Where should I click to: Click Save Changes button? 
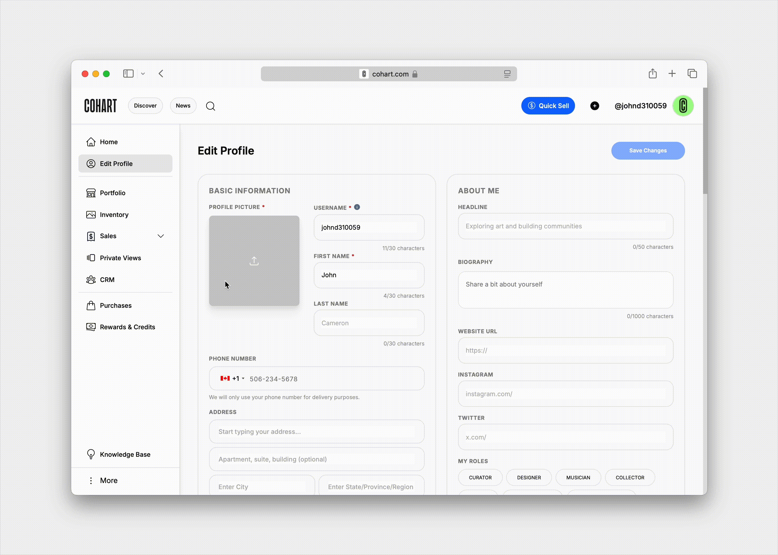pyautogui.click(x=648, y=151)
